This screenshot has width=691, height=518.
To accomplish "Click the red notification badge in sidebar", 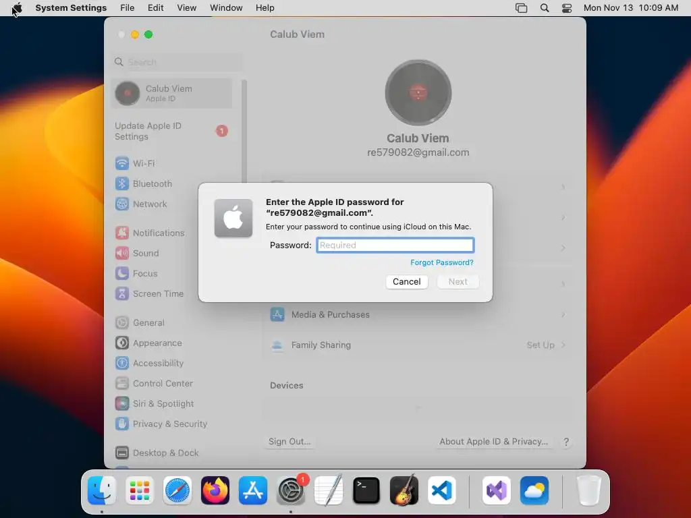I will pyautogui.click(x=221, y=131).
